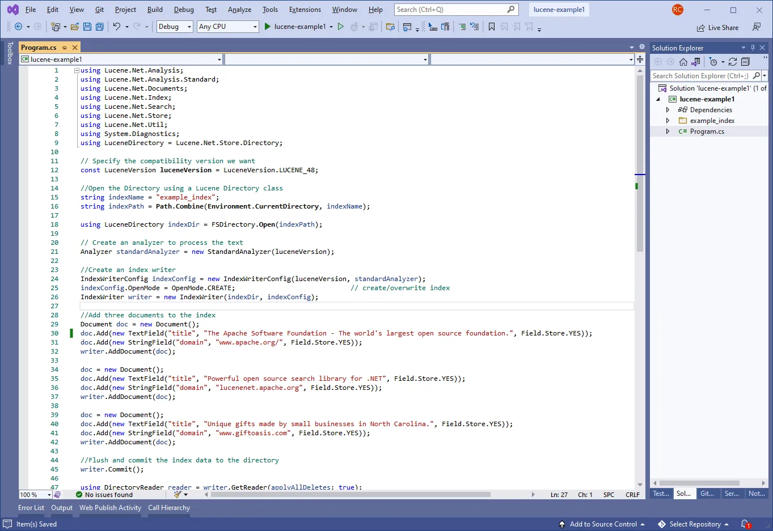The width and height of the screenshot is (773, 531).
Task: Click the Solution Explorer Home icon
Action: coord(683,62)
